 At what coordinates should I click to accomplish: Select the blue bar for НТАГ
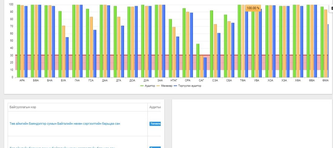tap(177, 57)
